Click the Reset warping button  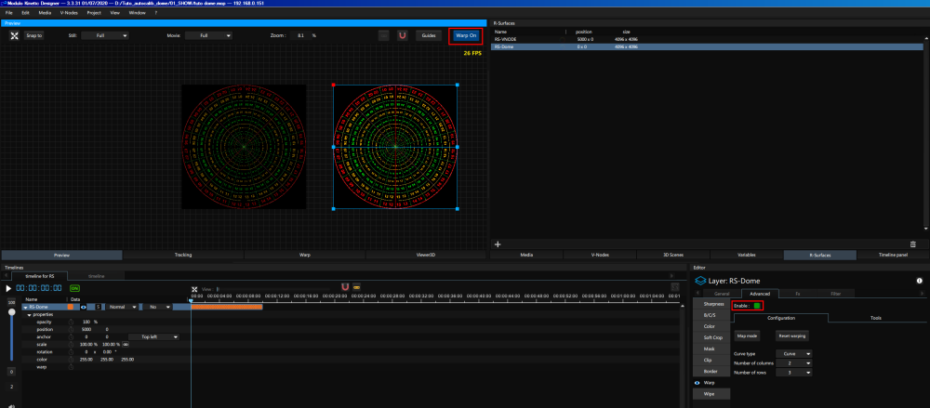coord(791,335)
